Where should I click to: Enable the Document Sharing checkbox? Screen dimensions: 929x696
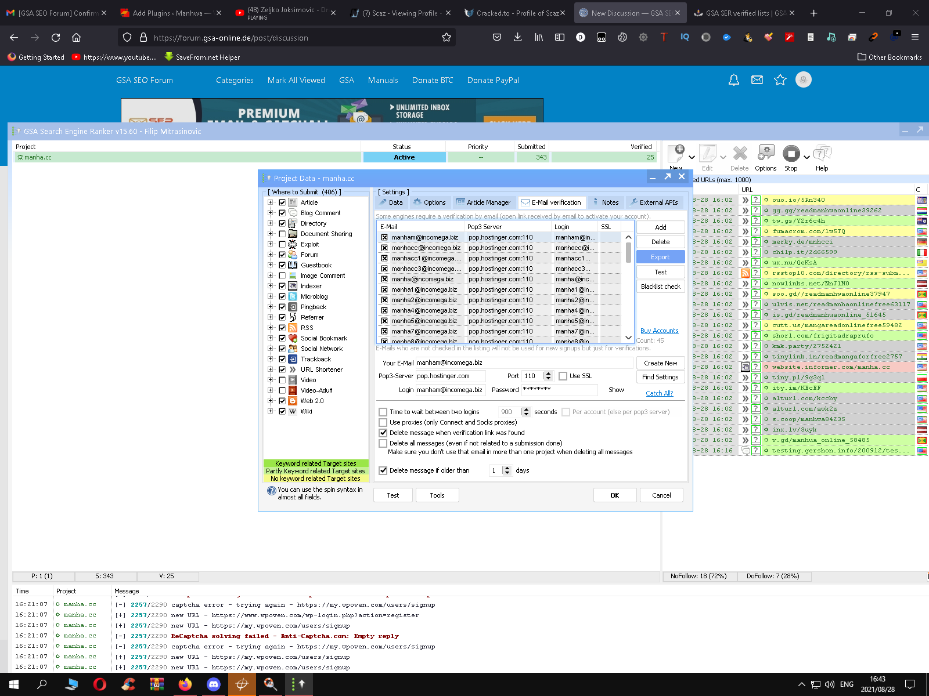pyautogui.click(x=282, y=234)
